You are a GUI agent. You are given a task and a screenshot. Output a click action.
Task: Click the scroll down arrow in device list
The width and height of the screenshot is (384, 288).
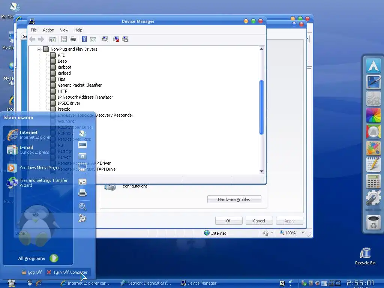261,171
